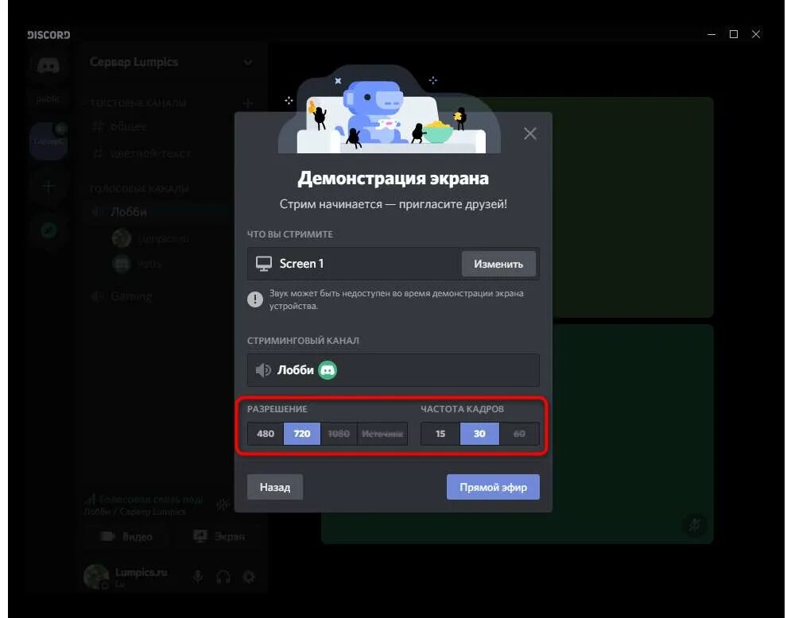Screen dimensions: 787x618
Task: Expand the Сервер Lumpics dropdown arrow
Action: coord(248,62)
